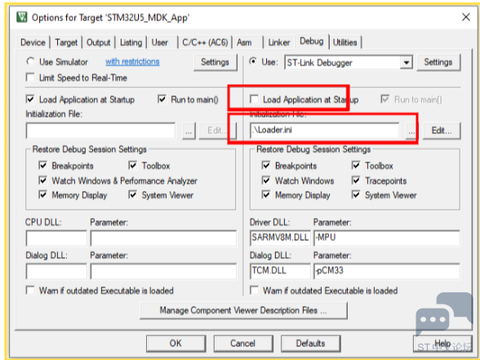Screen dimensions: 480x360
Task: Open the 'with restrictions' link
Action: click(x=132, y=61)
